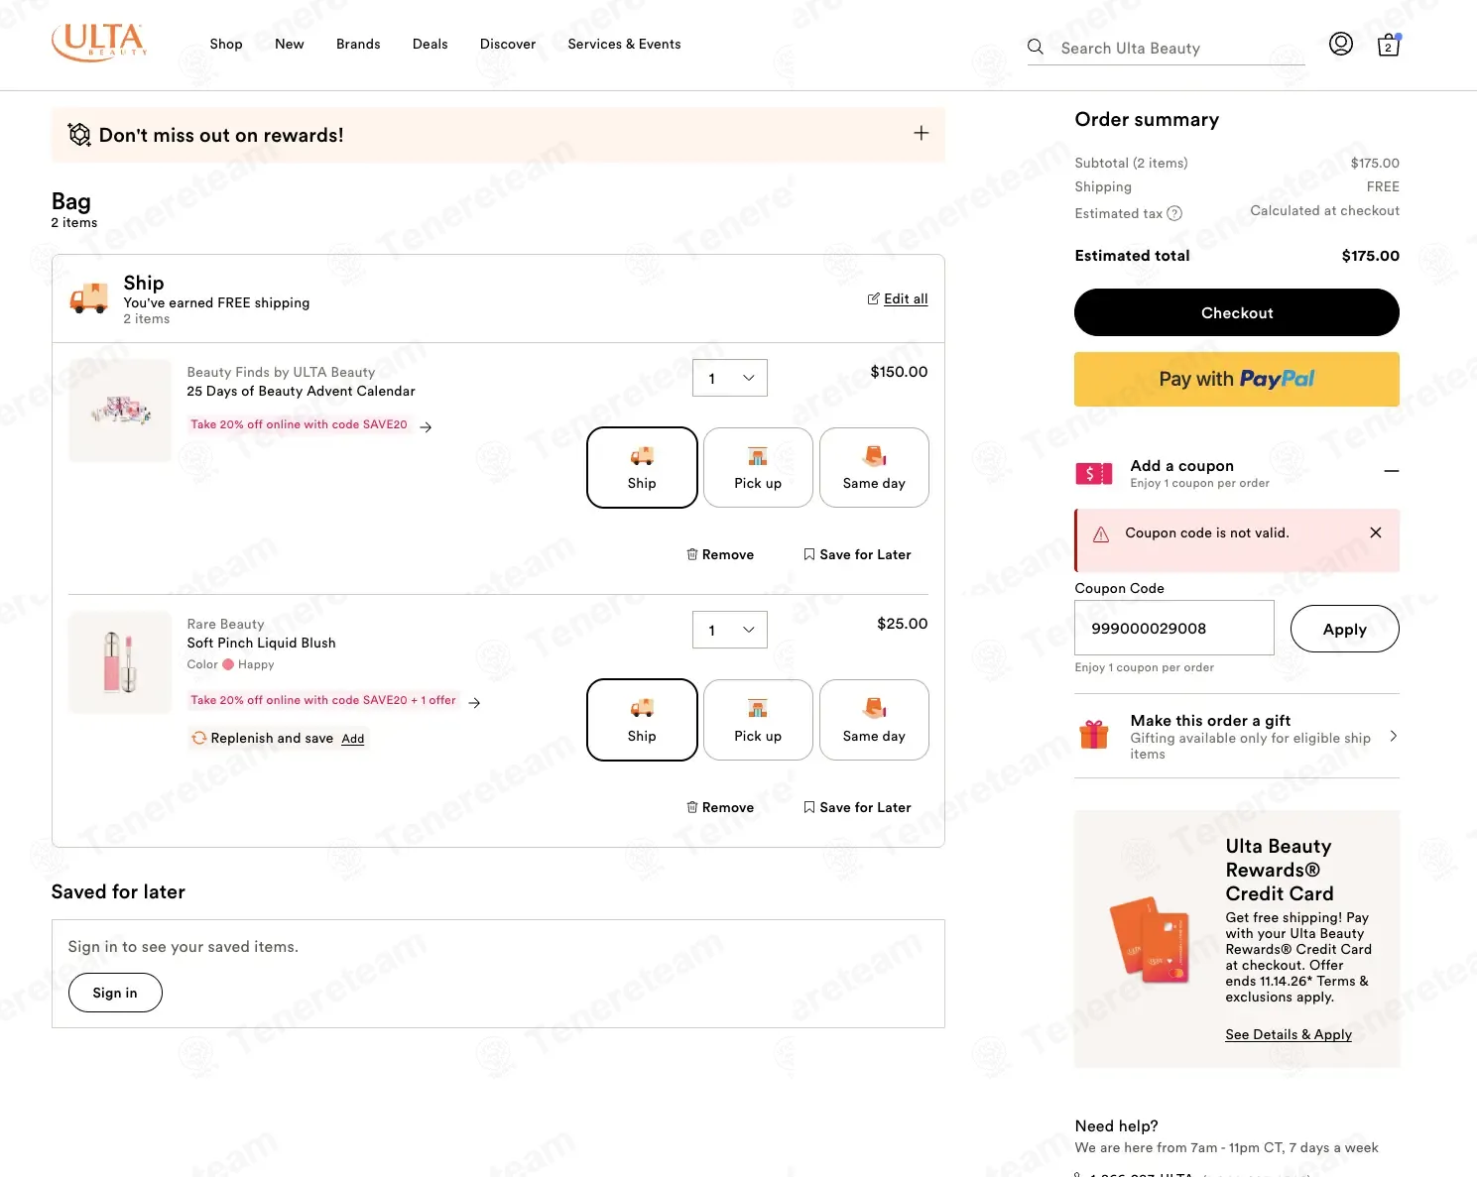This screenshot has height=1177, width=1477.
Task: Dismiss the invalid coupon error message
Action: (x=1376, y=532)
